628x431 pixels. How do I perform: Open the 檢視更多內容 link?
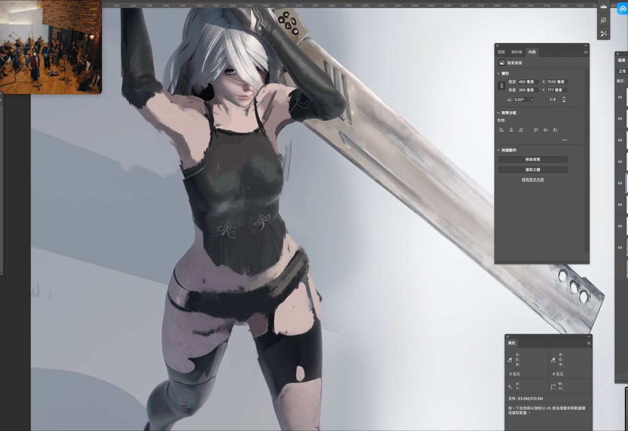(533, 180)
